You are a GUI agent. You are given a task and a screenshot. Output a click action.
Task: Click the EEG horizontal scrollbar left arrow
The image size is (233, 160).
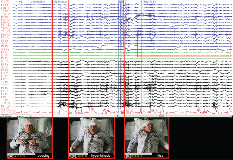point(117,116)
